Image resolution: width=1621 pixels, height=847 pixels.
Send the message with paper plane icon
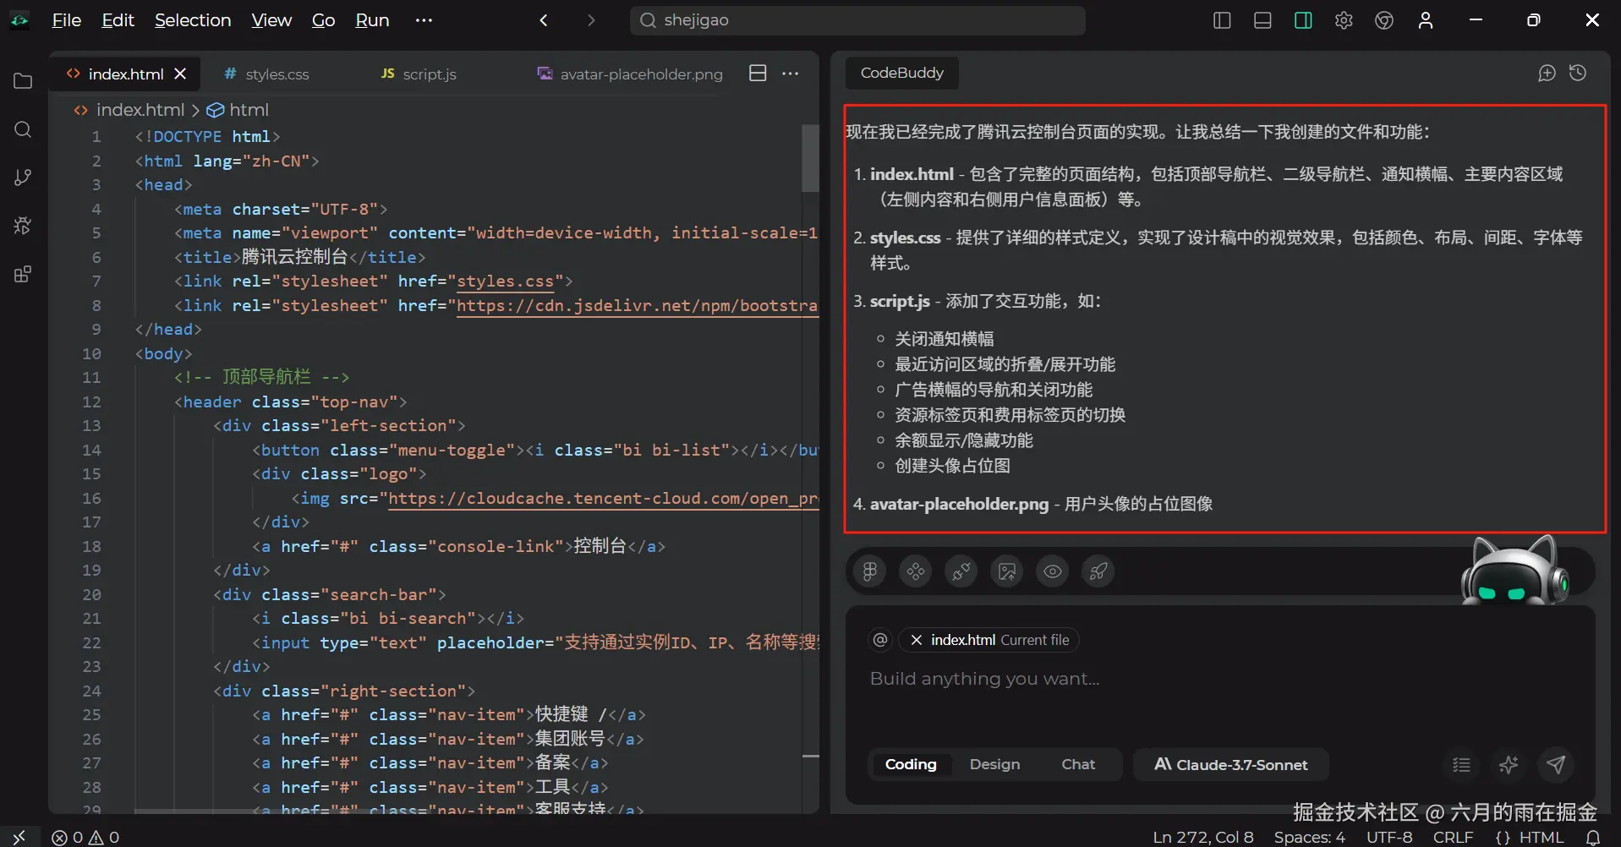pos(1556,765)
